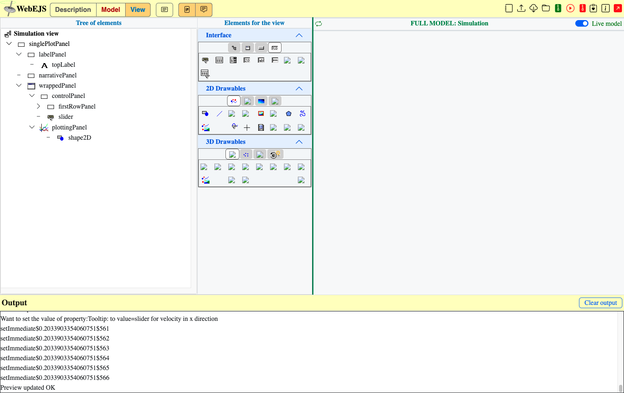This screenshot has height=393, width=624.
Task: Click the message lines button next to the View tab
Action: pyautogui.click(x=164, y=9)
